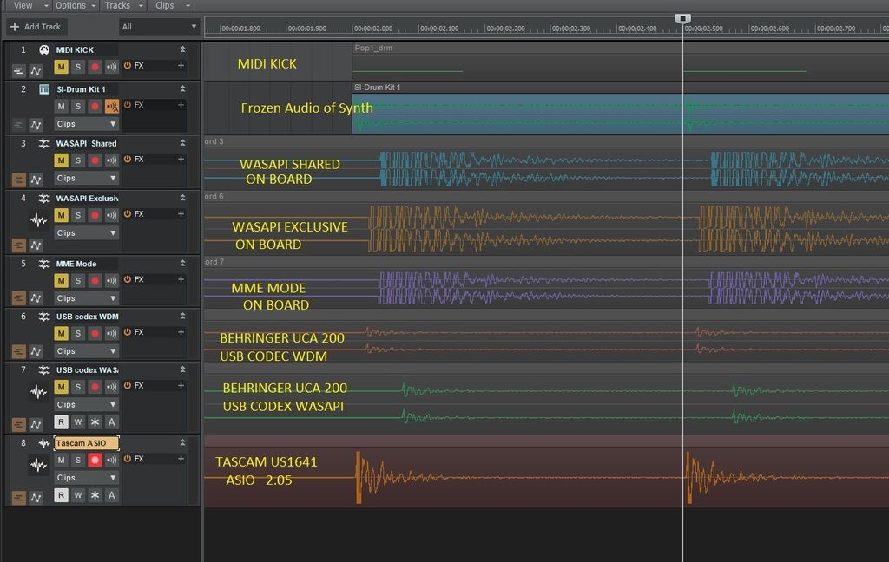Click the waveform icon on the Tascam ASIO track
Screen dimensions: 889x562
coord(38,465)
